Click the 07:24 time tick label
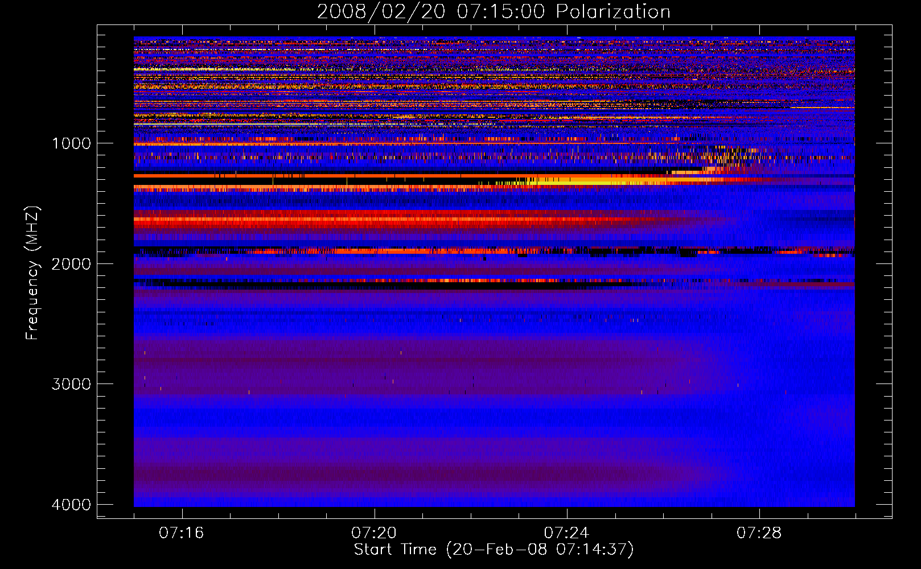The height and width of the screenshot is (569, 921). point(567,533)
